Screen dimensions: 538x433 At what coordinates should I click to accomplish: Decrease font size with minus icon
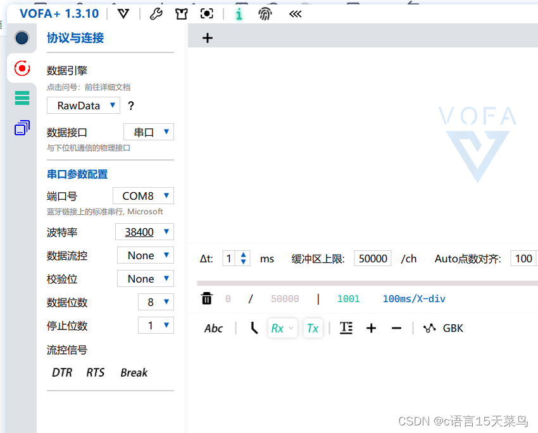click(396, 328)
